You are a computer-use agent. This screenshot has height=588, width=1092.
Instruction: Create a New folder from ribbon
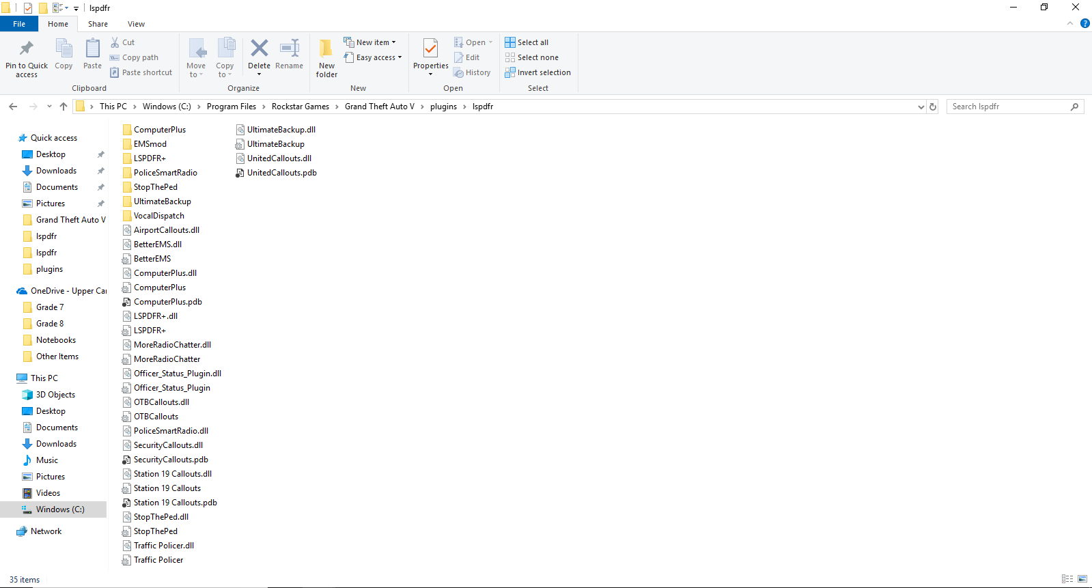(x=326, y=57)
